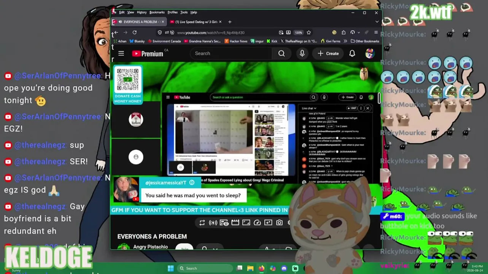The width and height of the screenshot is (488, 274).
Task: Open the View menu
Action: click(130, 12)
